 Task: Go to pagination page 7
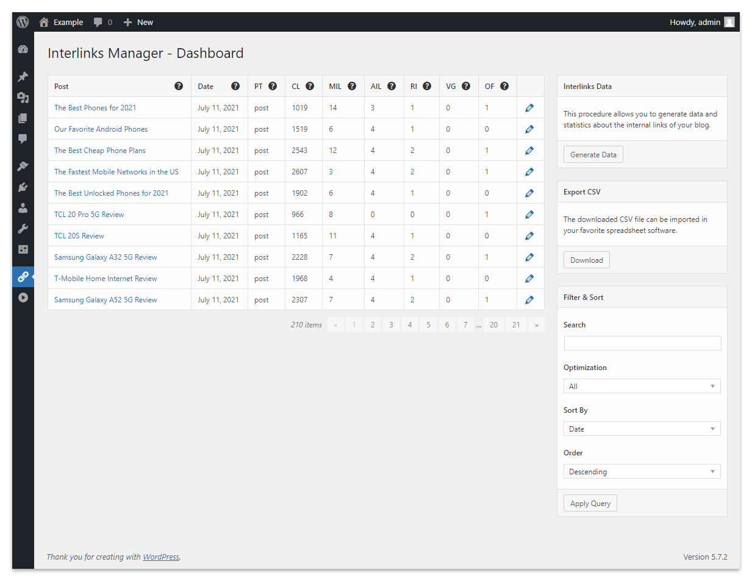point(465,325)
